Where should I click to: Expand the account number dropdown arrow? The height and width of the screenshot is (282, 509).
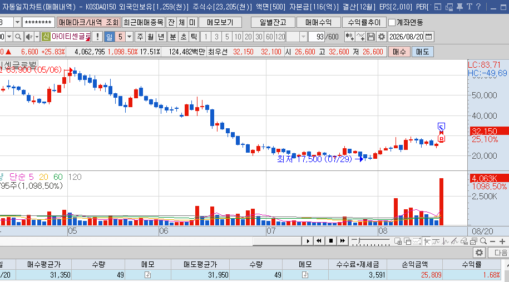(x=17, y=22)
